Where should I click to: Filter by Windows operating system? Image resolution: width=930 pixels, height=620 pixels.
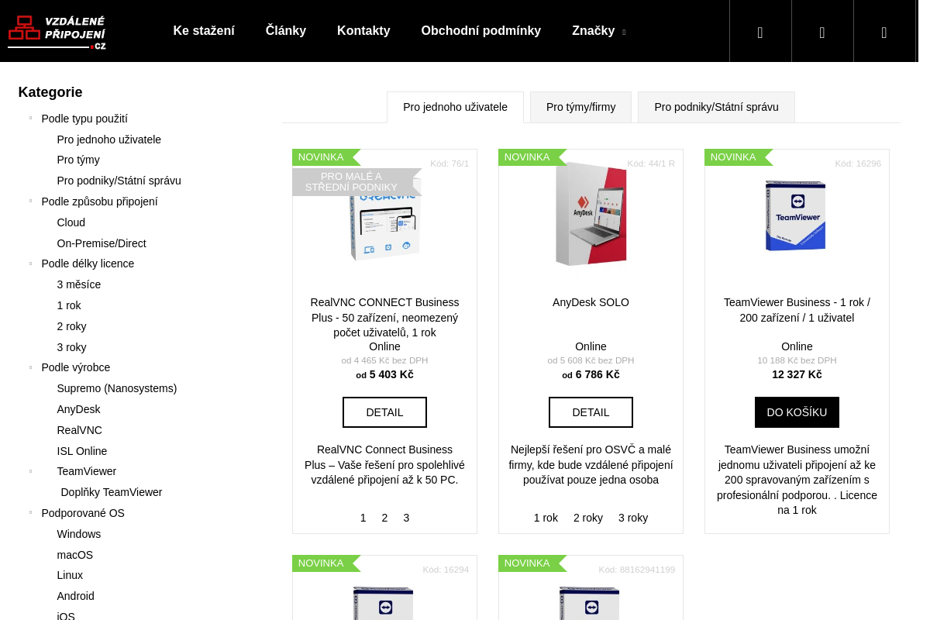[79, 534]
